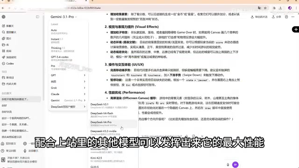This screenshot has height=168, width=299.
Task: Open the browser three-dot menu
Action: [x=296, y=8]
